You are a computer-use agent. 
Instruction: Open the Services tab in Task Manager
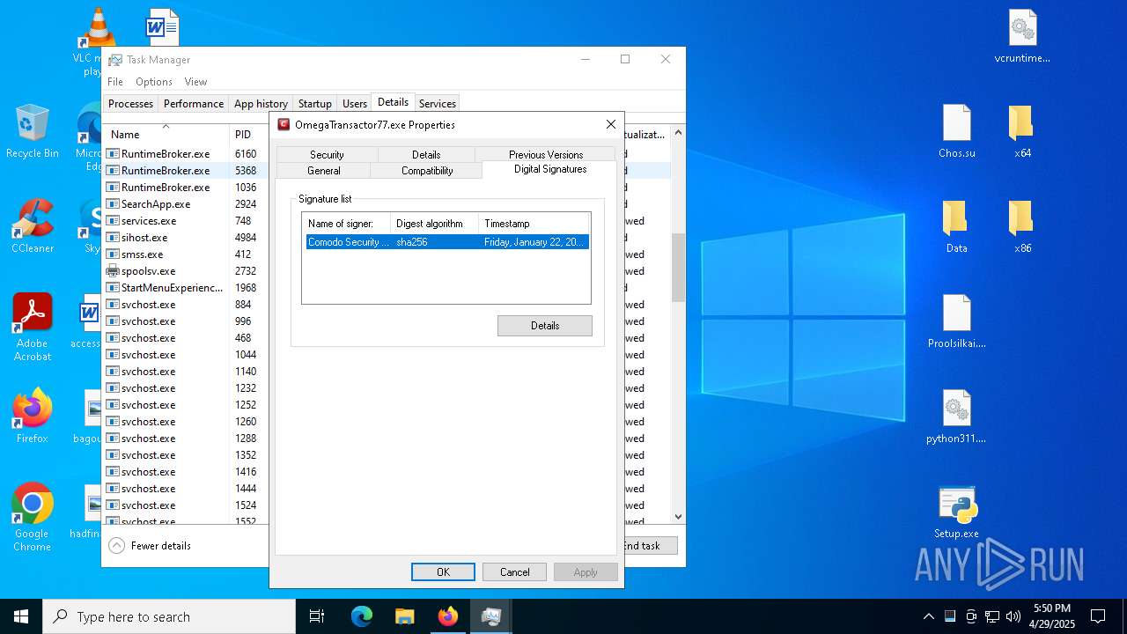(x=438, y=103)
